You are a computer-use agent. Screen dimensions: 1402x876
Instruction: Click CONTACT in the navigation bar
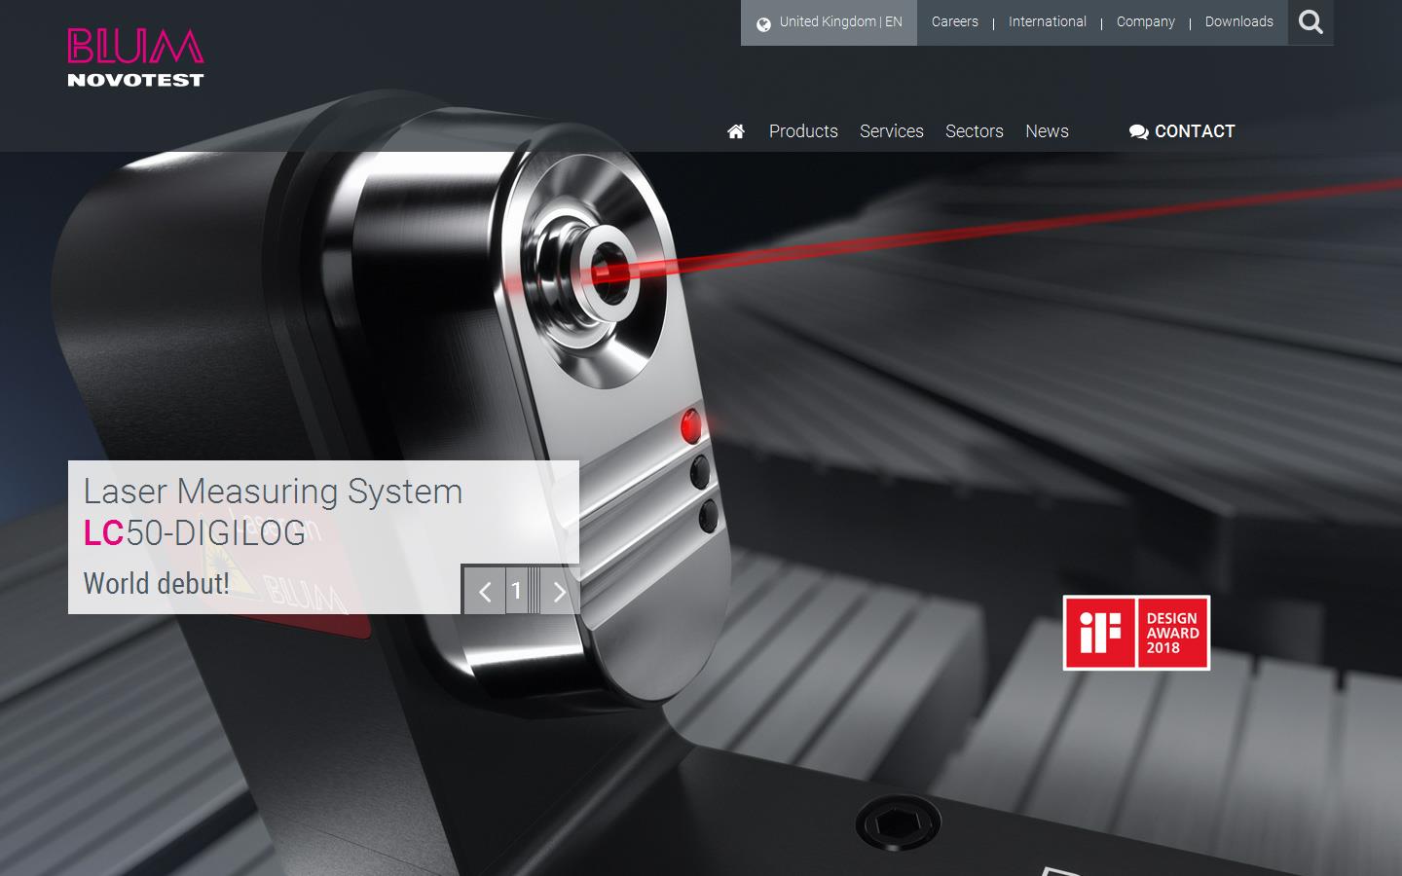tap(1195, 130)
